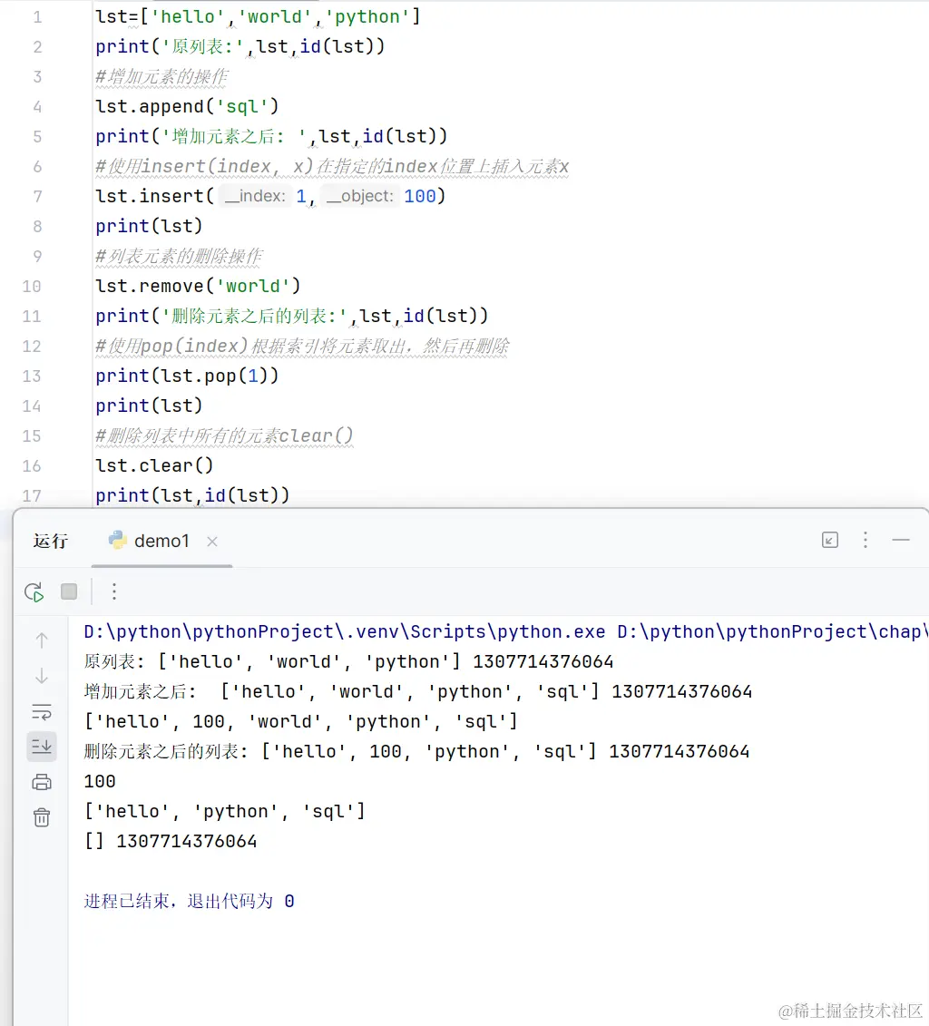Click output line starting with 删除元素之后的列表:
929x1026 pixels.
coord(416,752)
